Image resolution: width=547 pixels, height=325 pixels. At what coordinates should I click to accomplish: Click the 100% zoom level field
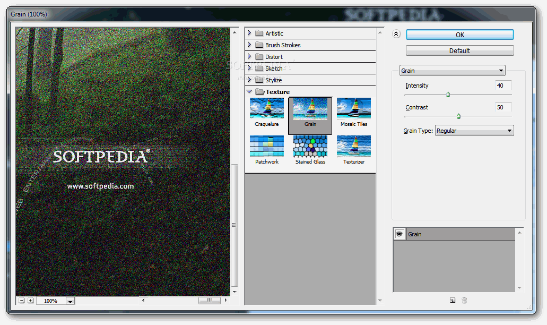(50, 301)
